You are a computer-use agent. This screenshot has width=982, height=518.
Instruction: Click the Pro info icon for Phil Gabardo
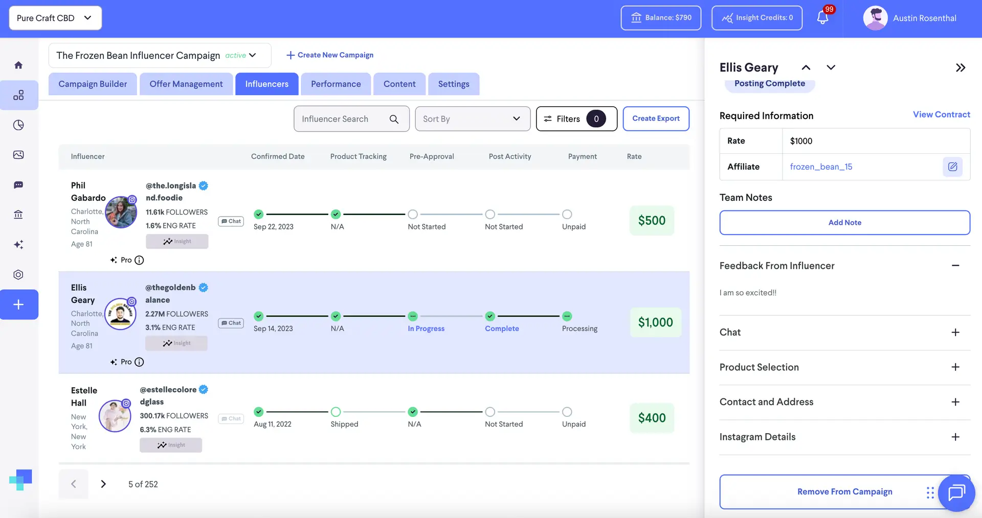[139, 260]
